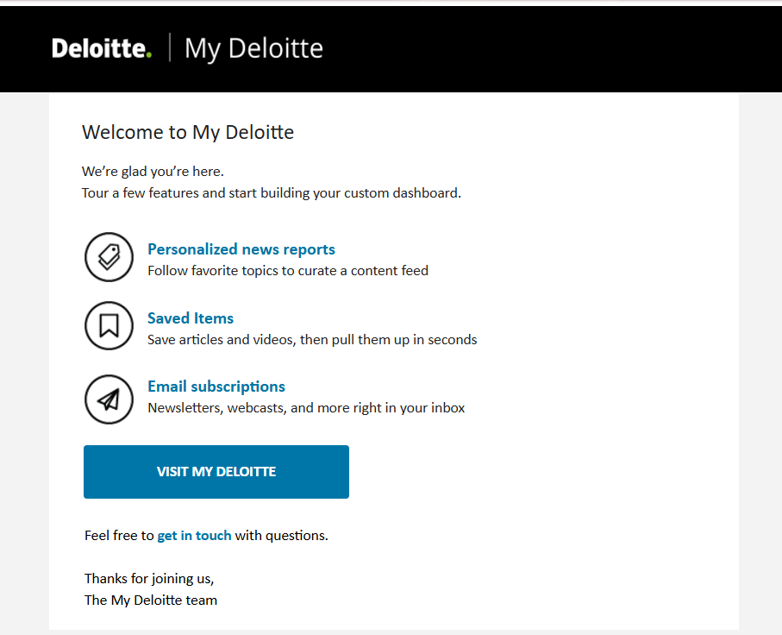This screenshot has height=635, width=782.
Task: Click the Welcome to My Deloitte heading
Action: [x=188, y=132]
